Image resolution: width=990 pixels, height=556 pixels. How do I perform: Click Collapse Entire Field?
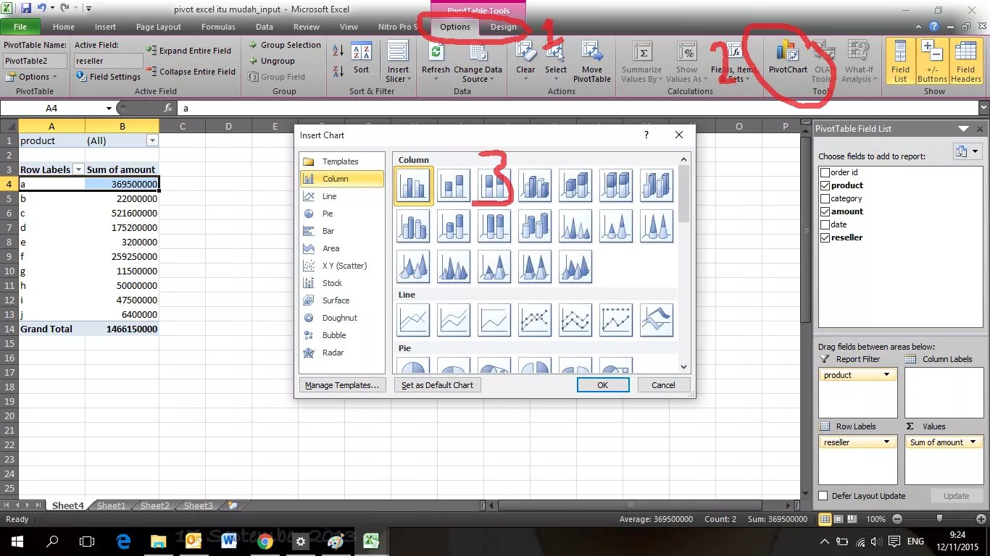click(191, 72)
